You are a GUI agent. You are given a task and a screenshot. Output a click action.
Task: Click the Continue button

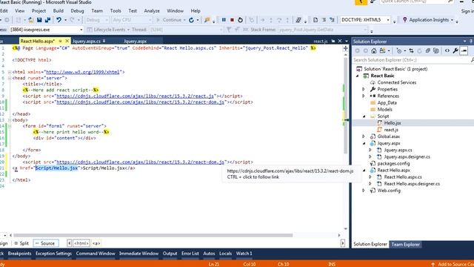tap(170, 20)
